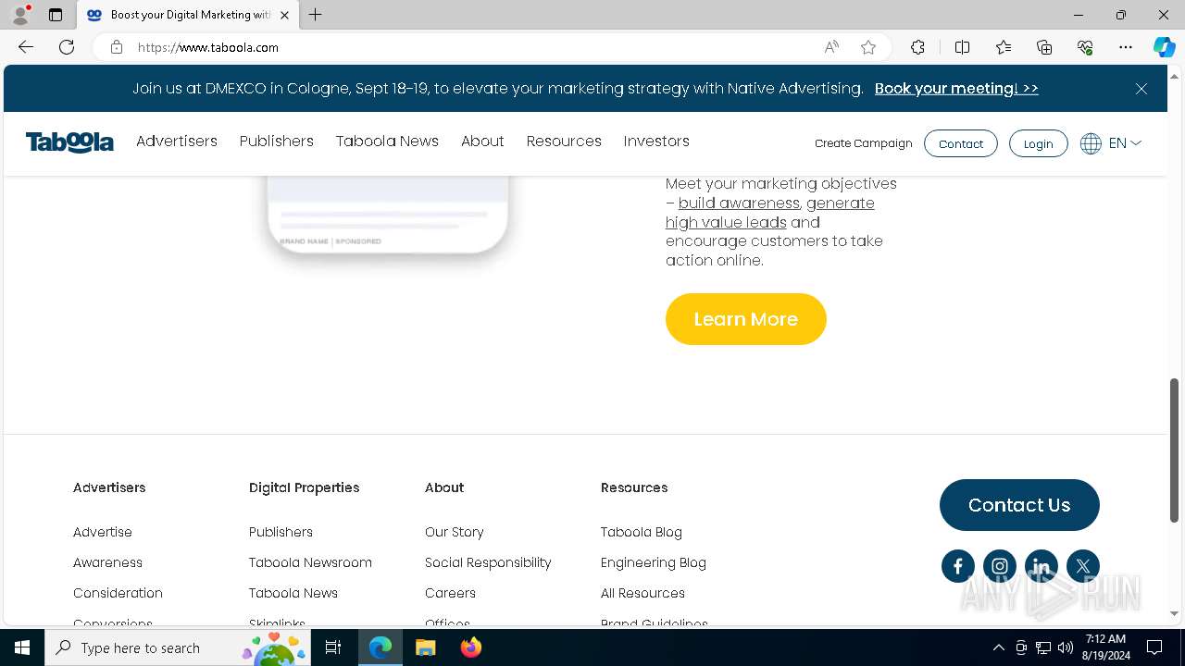Click the Contact header button
The height and width of the screenshot is (666, 1185).
click(961, 143)
